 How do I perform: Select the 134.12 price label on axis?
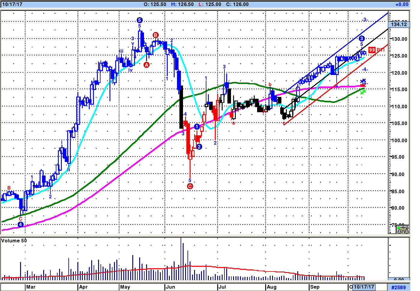(399, 24)
